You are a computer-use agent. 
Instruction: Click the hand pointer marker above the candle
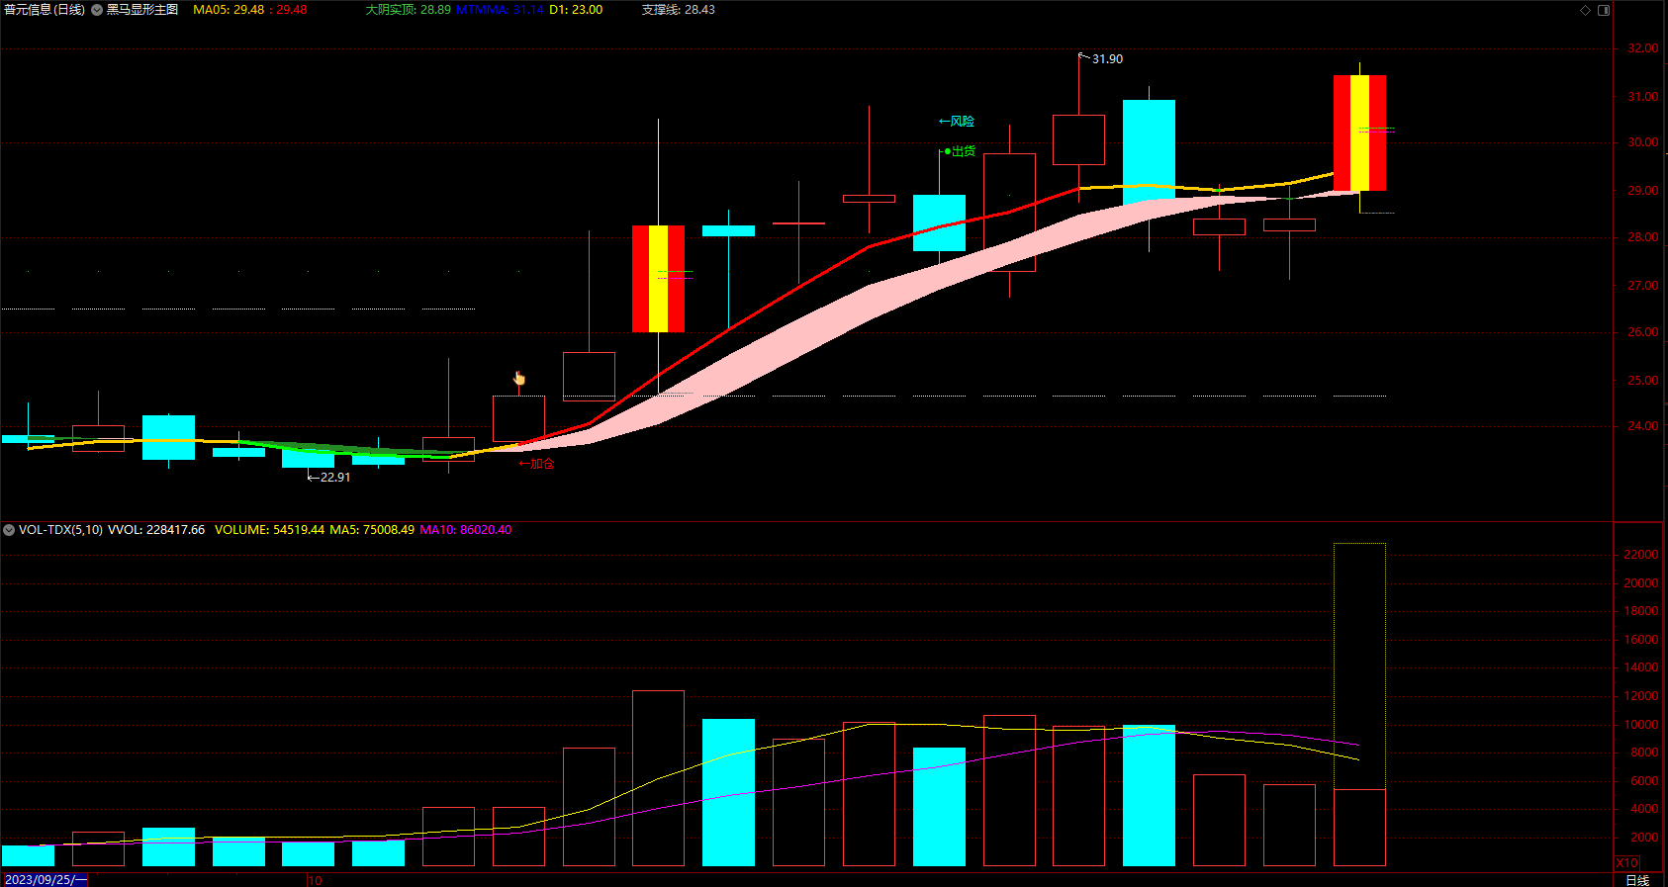[519, 378]
